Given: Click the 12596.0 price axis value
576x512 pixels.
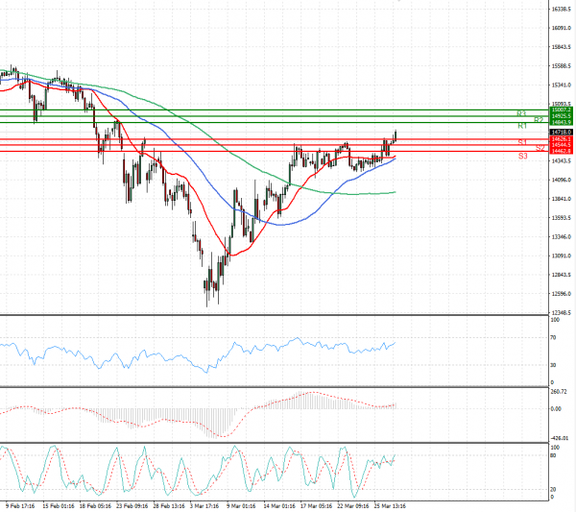Looking at the screenshot, I should point(562,294).
